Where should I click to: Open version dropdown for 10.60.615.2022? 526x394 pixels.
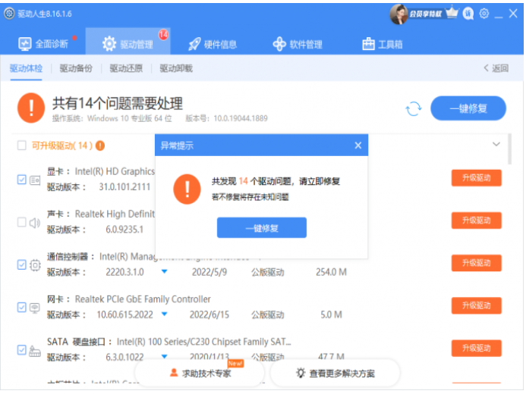click(165, 314)
